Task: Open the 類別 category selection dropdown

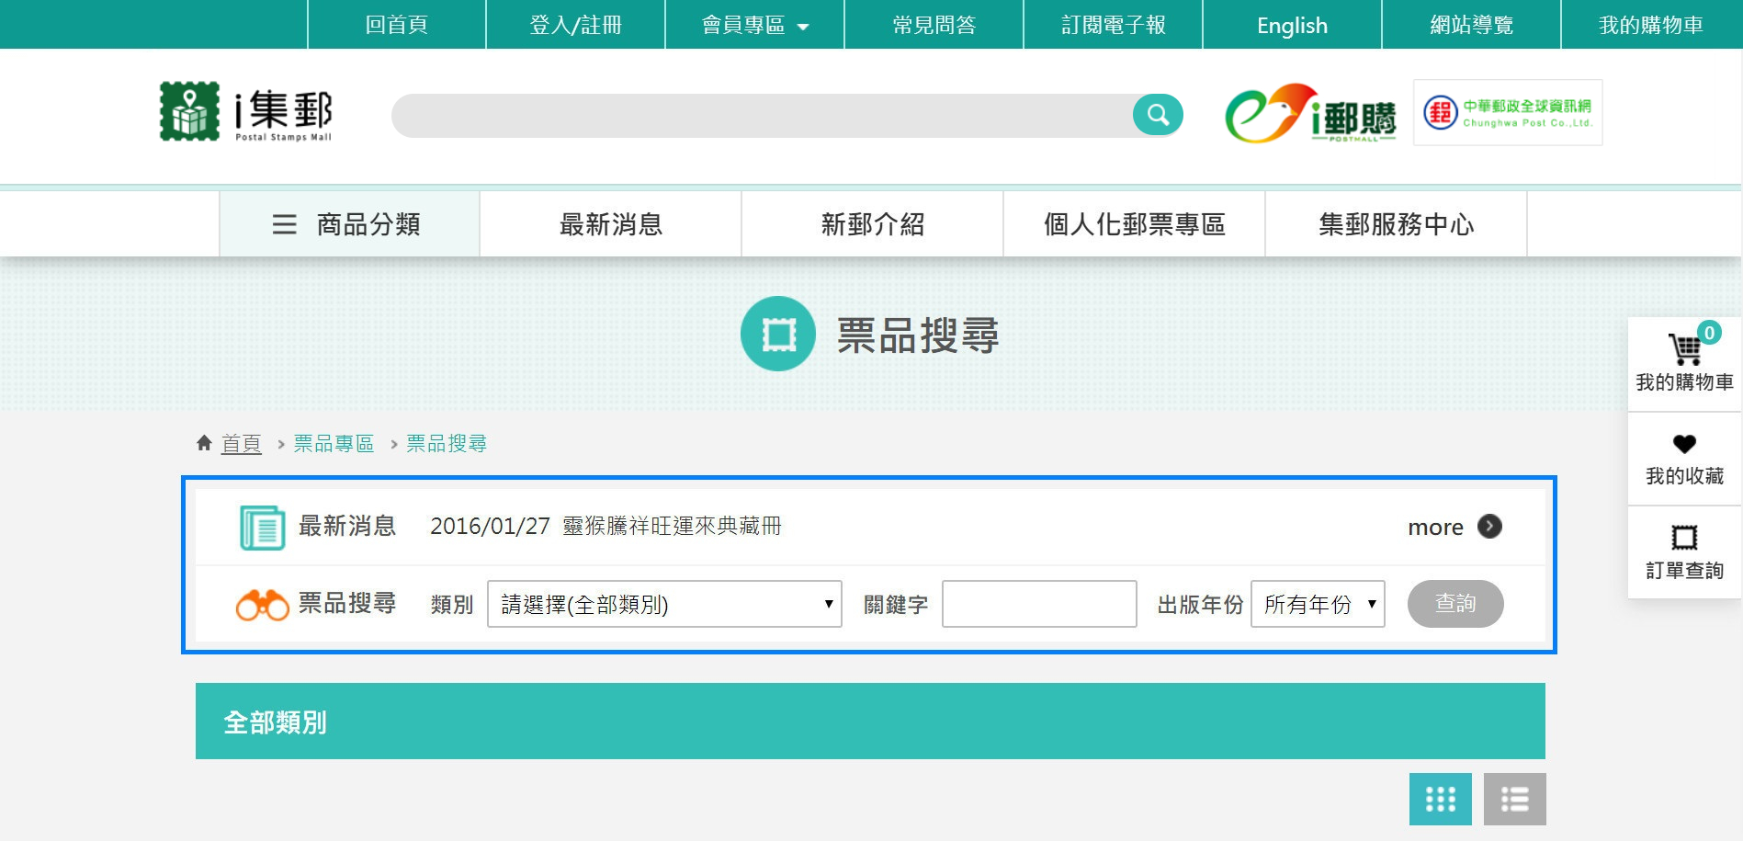Action: pyautogui.click(x=663, y=604)
